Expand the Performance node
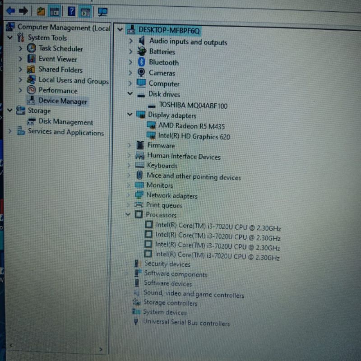Image resolution: width=361 pixels, height=361 pixels. pyautogui.click(x=20, y=90)
